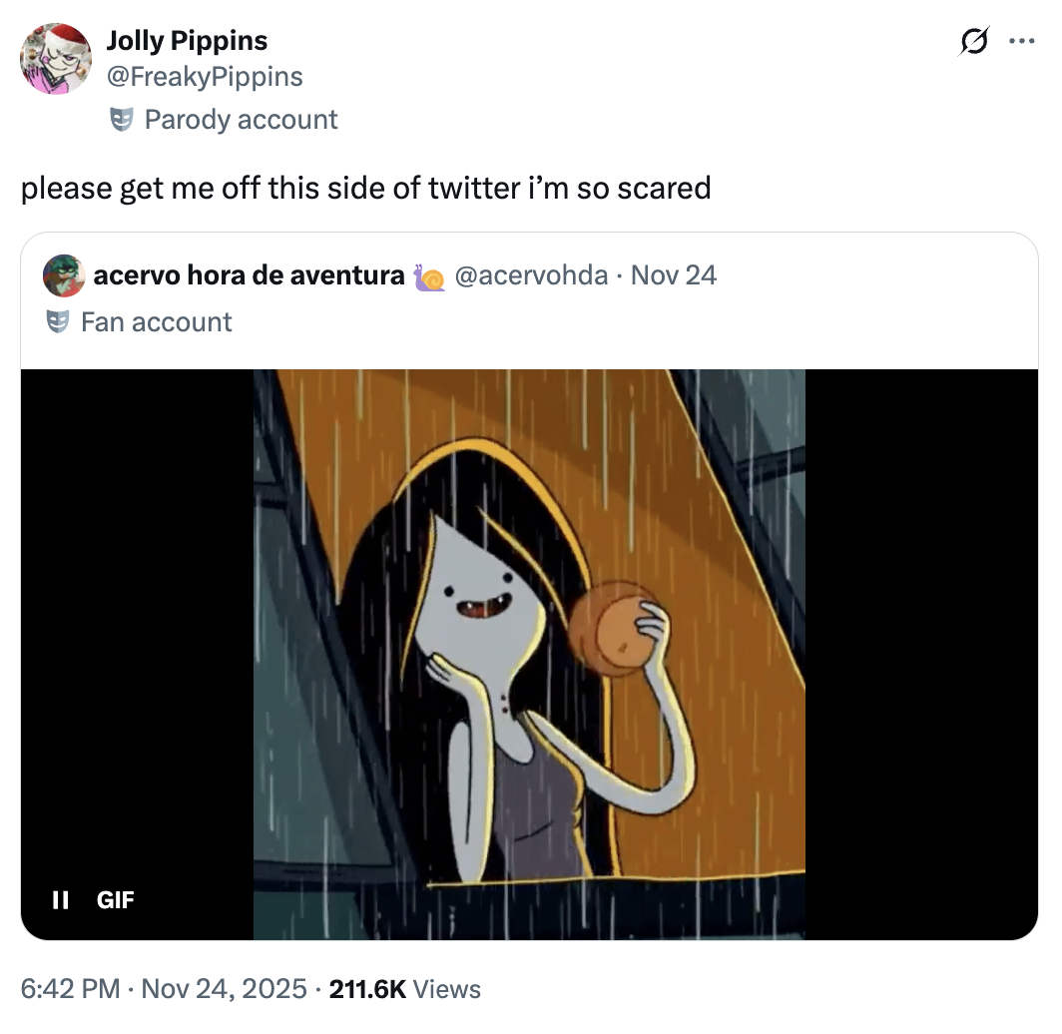The width and height of the screenshot is (1062, 1034).
Task: Click the GIF badge label
Action: click(x=115, y=900)
